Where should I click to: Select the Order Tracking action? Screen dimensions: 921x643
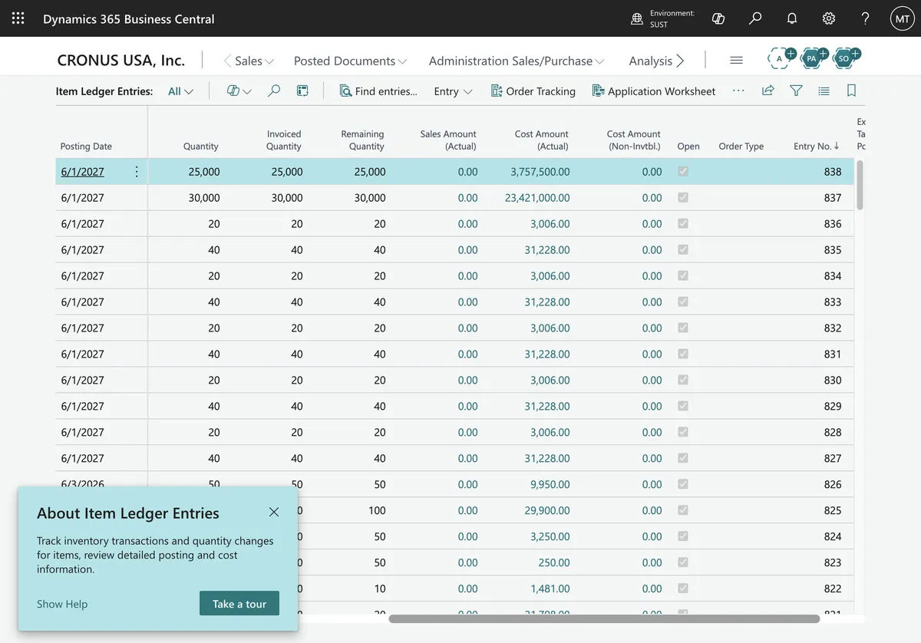click(533, 91)
